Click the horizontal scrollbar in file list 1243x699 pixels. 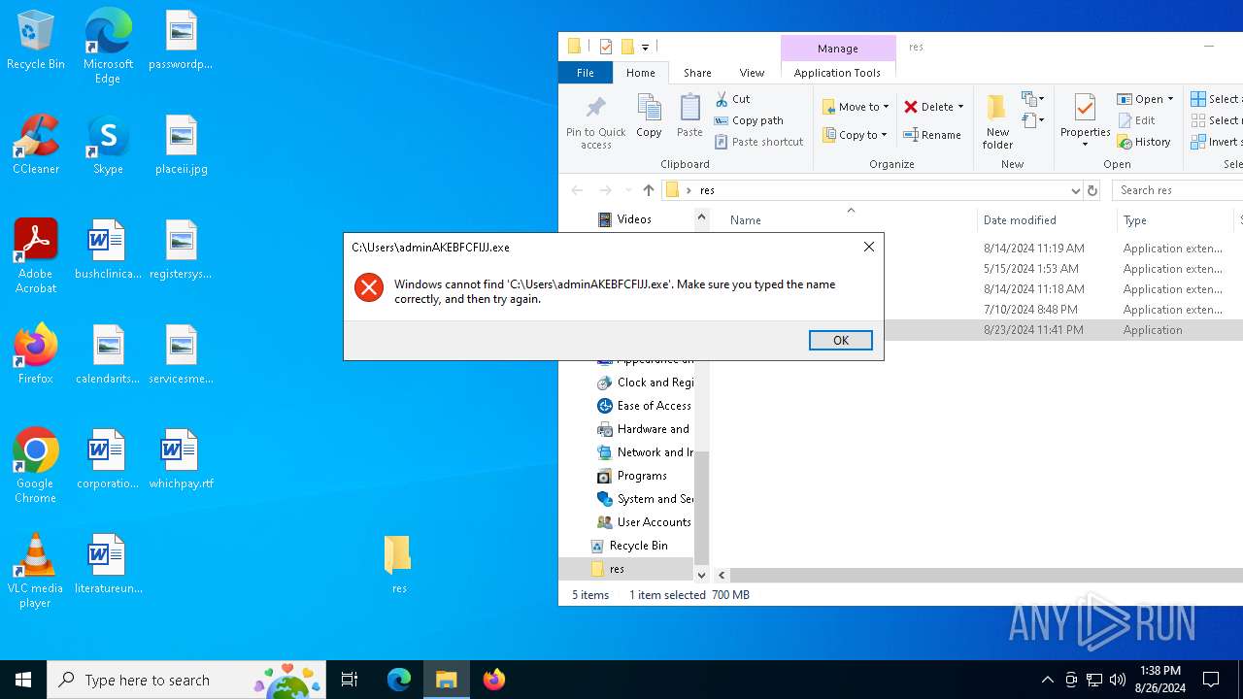[x=986, y=575]
